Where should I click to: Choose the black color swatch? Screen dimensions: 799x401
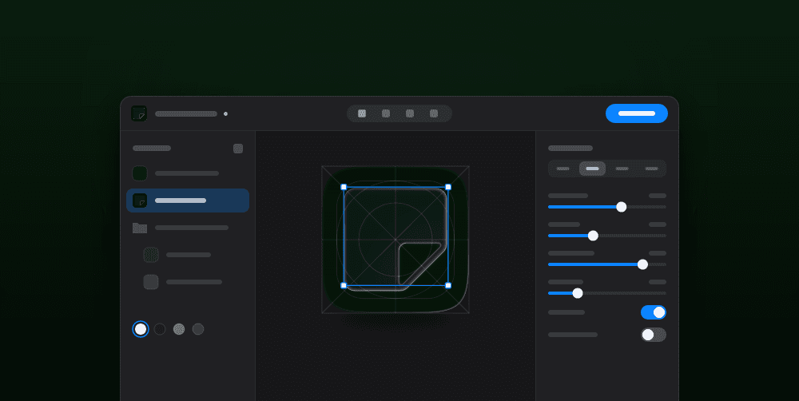coord(160,329)
